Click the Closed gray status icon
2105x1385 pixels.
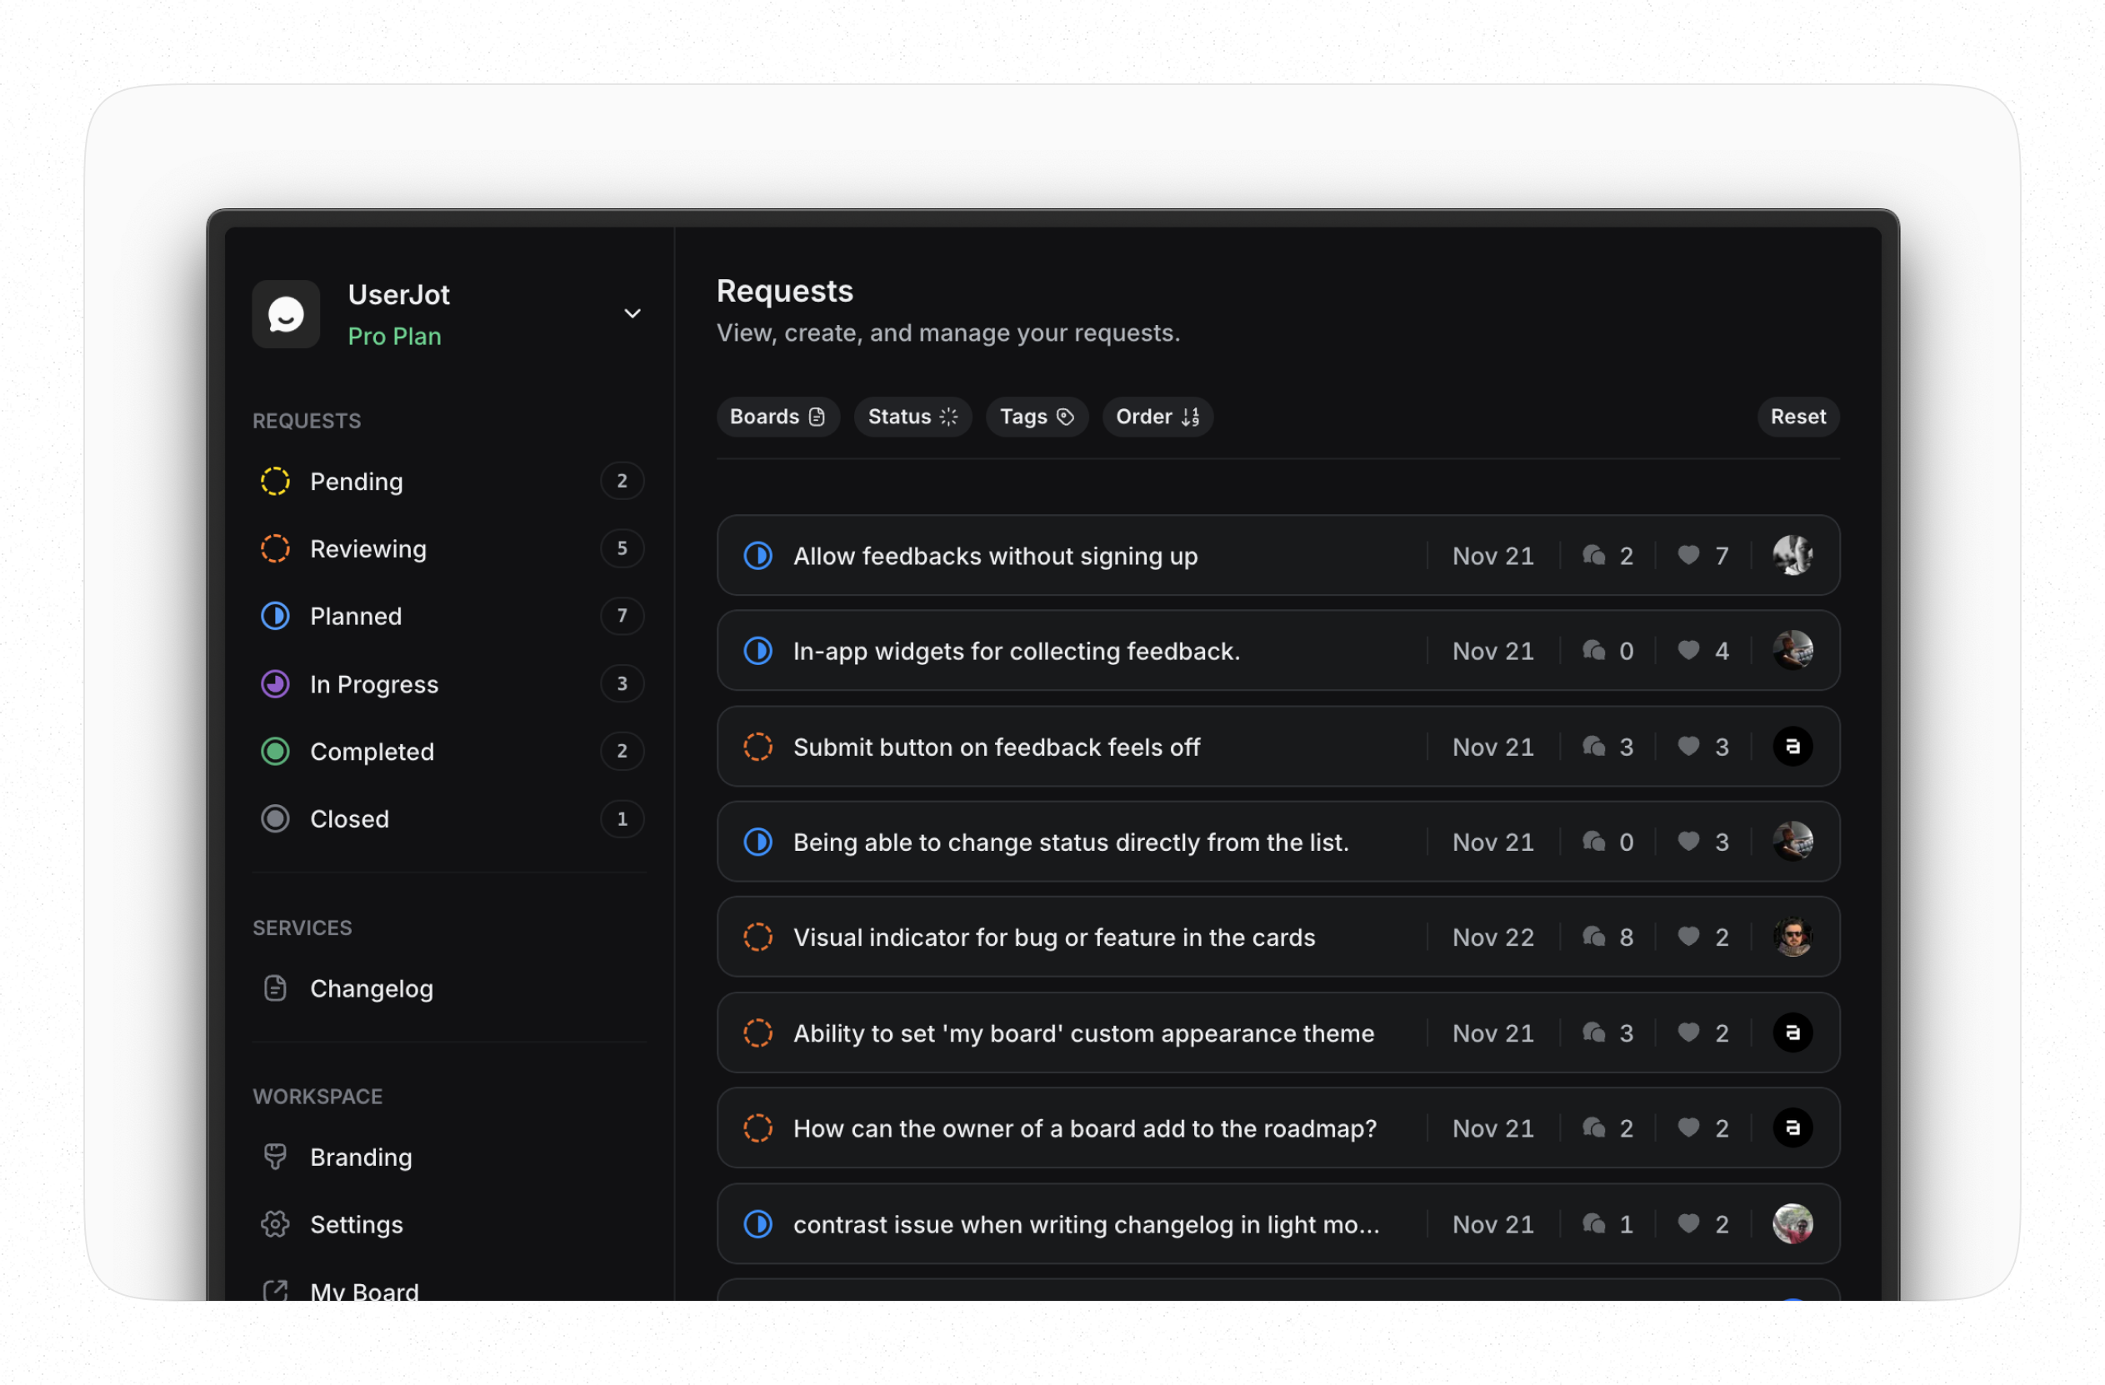275,819
